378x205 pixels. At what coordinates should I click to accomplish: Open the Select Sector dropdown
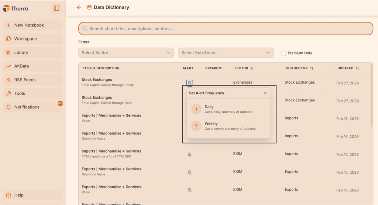(x=126, y=53)
